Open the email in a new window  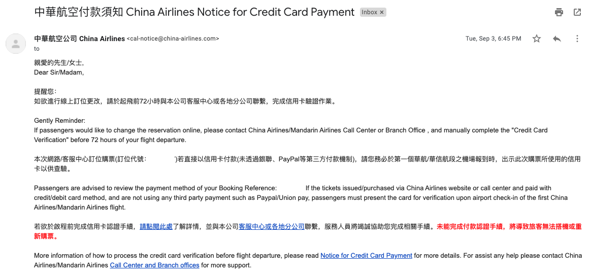(x=577, y=12)
